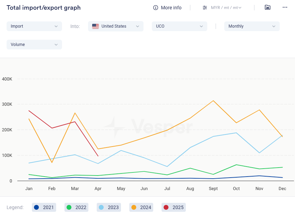Click the red 2025 legend color dot
The height and width of the screenshot is (217, 295).
(166, 207)
